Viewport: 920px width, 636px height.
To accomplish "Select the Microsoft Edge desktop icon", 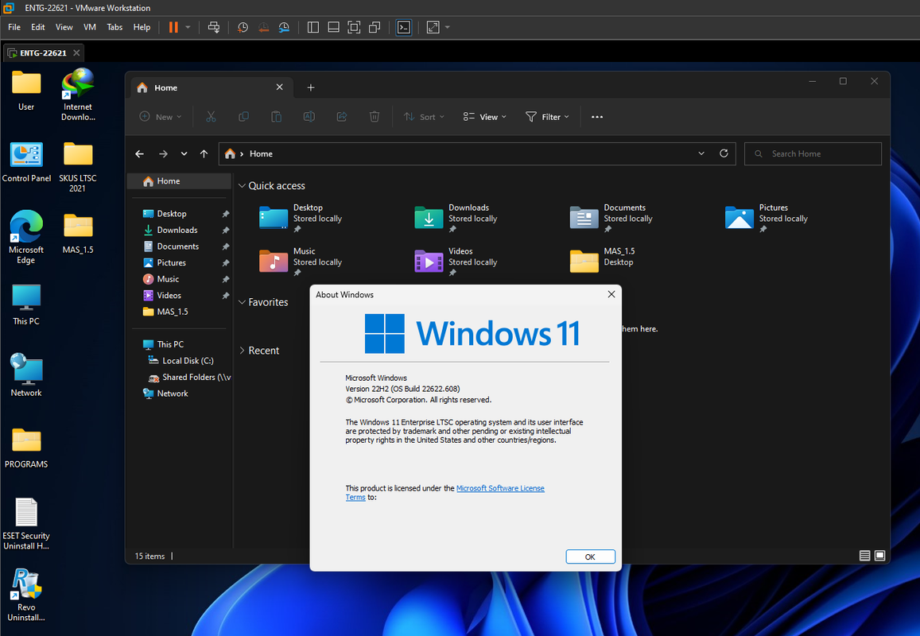I will pyautogui.click(x=25, y=237).
